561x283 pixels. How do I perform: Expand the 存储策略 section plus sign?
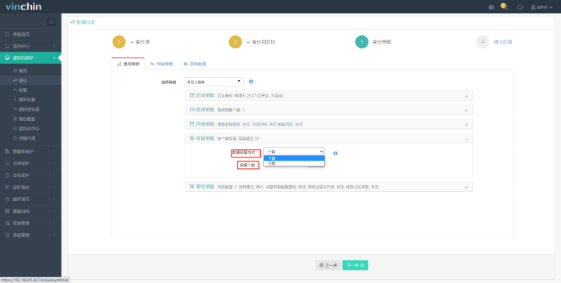point(466,125)
